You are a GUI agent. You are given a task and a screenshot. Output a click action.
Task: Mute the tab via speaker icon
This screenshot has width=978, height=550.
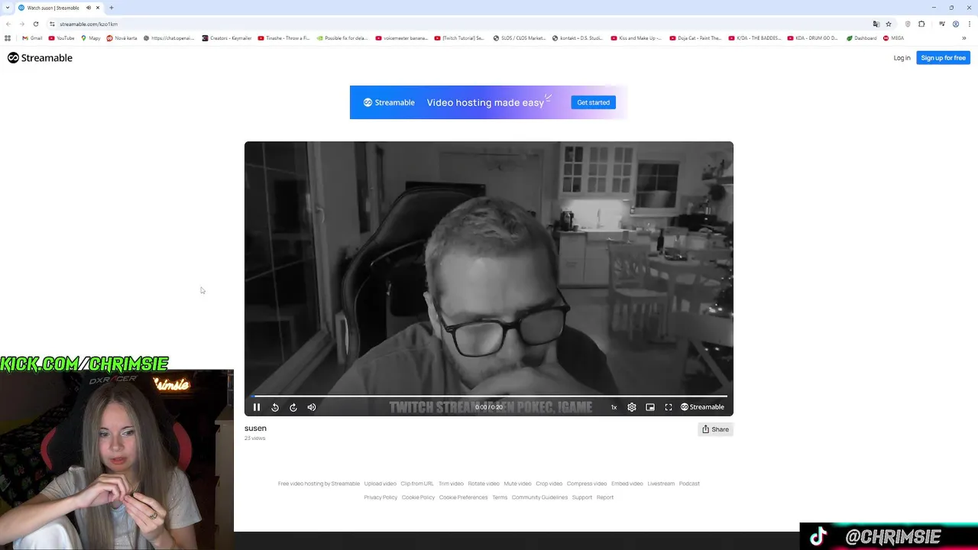[x=89, y=8]
